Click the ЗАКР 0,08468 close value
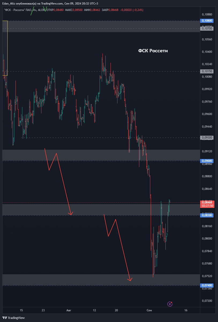The width and height of the screenshot is (218, 322). (110, 10)
